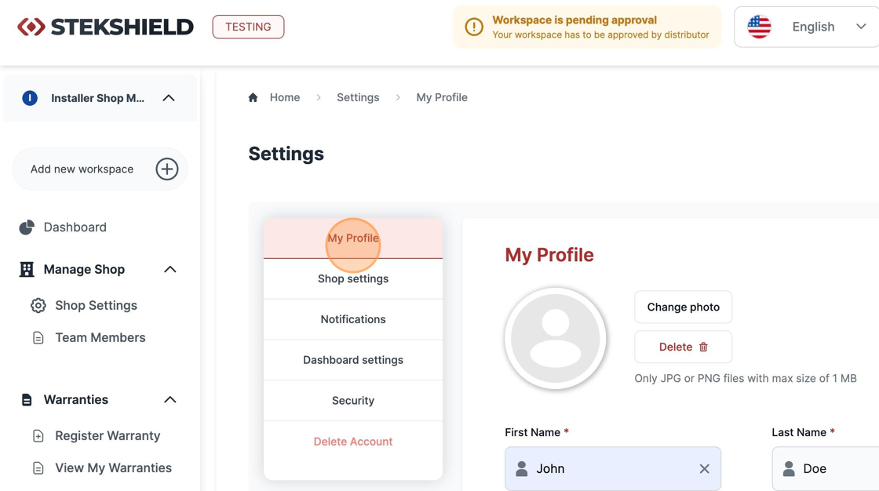
Task: Switch to the Notifications tab
Action: point(353,319)
